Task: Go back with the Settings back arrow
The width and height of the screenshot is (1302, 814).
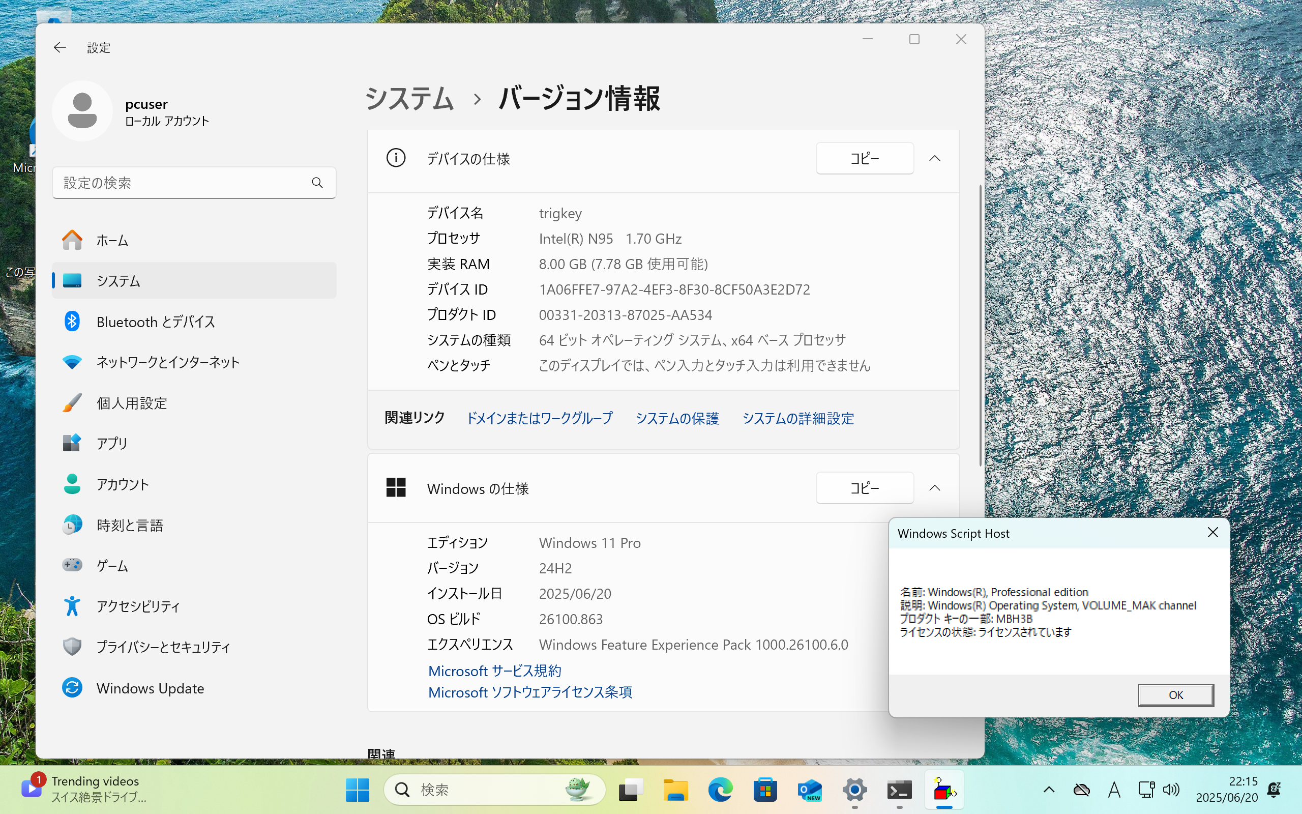Action: pos(60,47)
